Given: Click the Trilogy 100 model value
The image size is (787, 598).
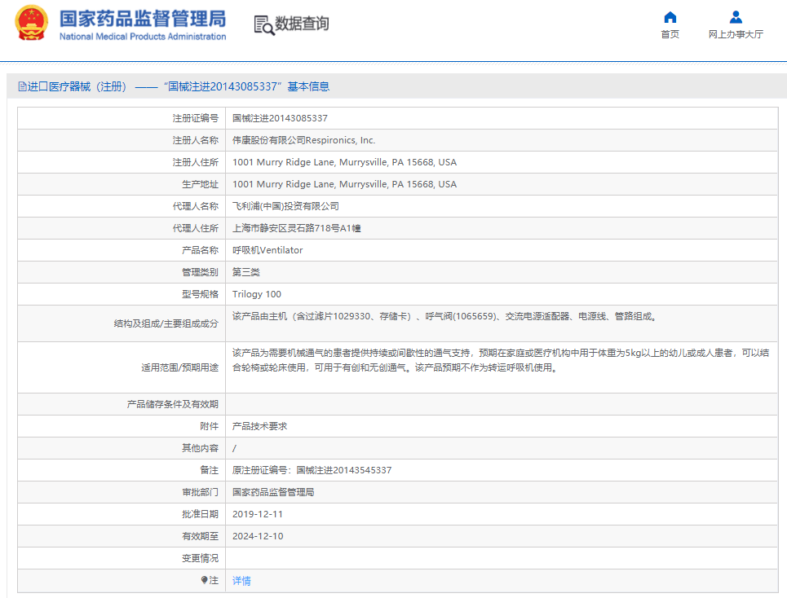Looking at the screenshot, I should (256, 294).
